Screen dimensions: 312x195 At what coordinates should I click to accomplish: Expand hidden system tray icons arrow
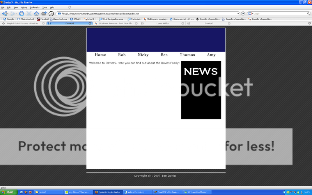(x=284, y=192)
